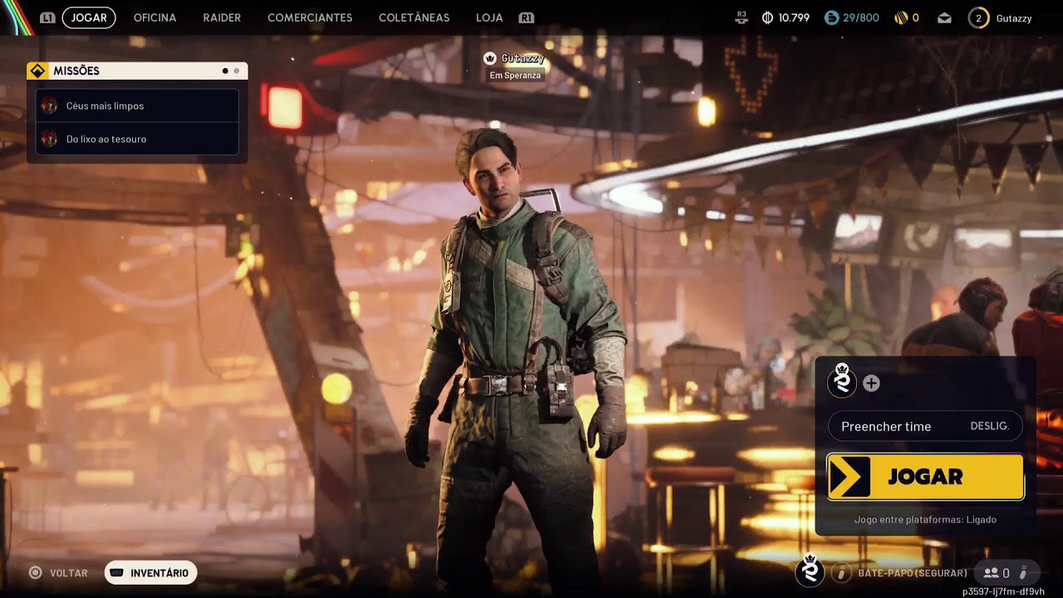
Task: Select the first Missões page dot
Action: point(225,71)
